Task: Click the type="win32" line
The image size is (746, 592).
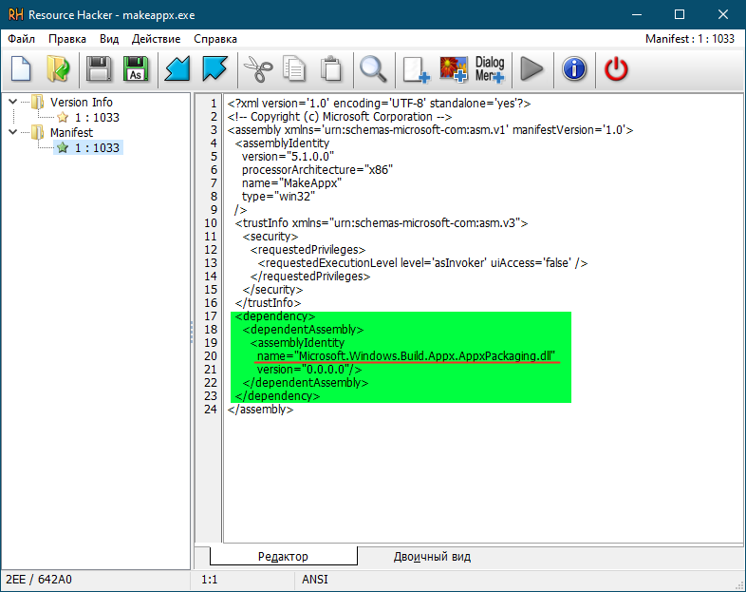Action: [278, 196]
